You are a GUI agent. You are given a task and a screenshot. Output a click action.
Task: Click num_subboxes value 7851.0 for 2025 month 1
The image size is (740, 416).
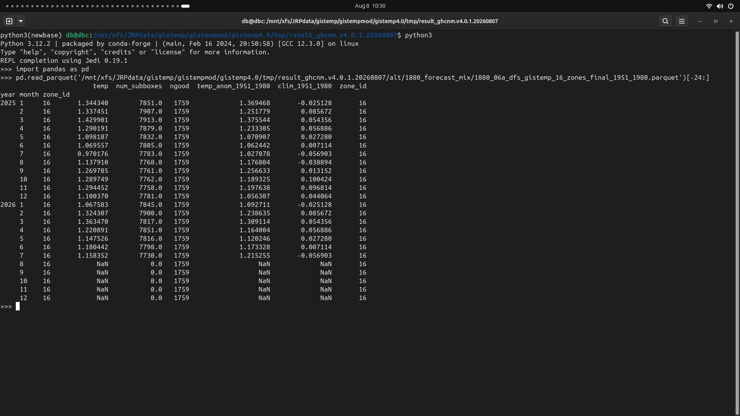coord(151,103)
